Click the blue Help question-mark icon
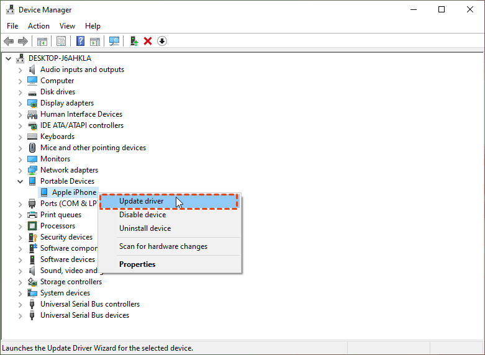This screenshot has width=485, height=355. pyautogui.click(x=81, y=41)
